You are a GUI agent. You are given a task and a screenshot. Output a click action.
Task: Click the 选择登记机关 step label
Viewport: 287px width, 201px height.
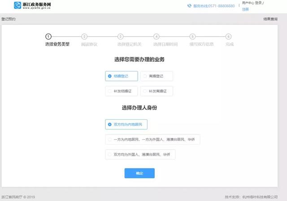[130, 44]
